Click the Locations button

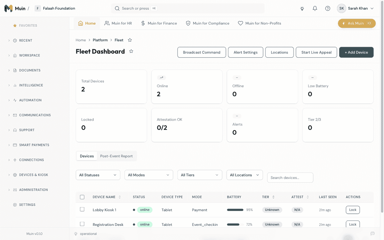pos(279,52)
